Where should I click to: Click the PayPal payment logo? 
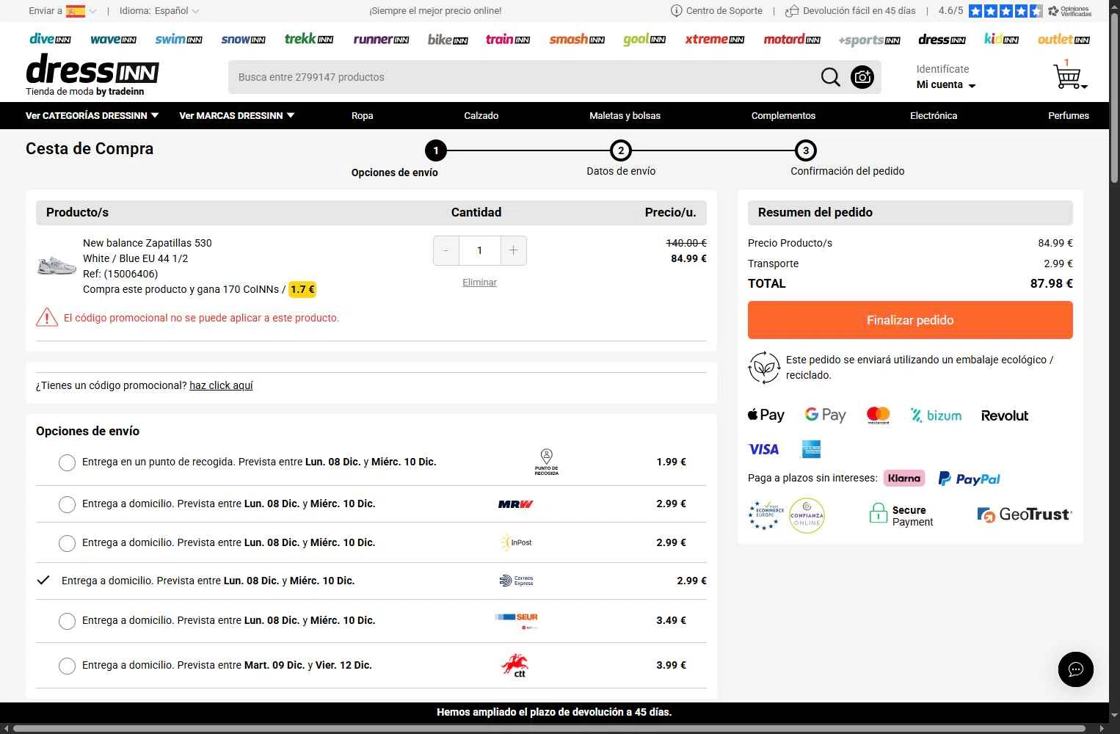click(970, 479)
